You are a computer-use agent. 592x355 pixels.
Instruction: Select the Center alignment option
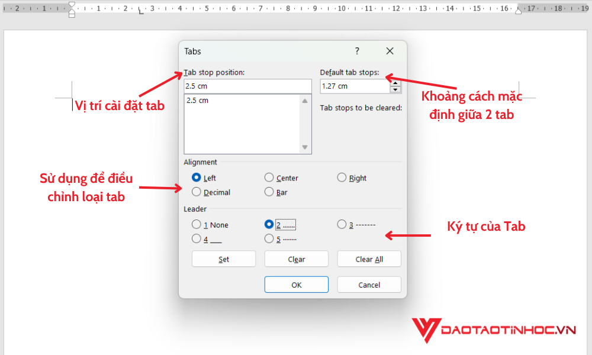269,177
